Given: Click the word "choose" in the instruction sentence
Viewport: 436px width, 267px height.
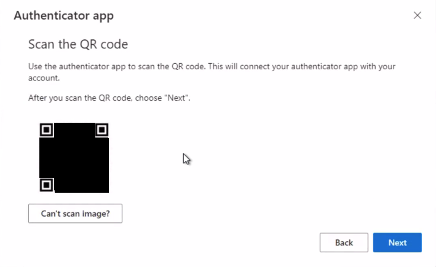Looking at the screenshot, I should [148, 98].
